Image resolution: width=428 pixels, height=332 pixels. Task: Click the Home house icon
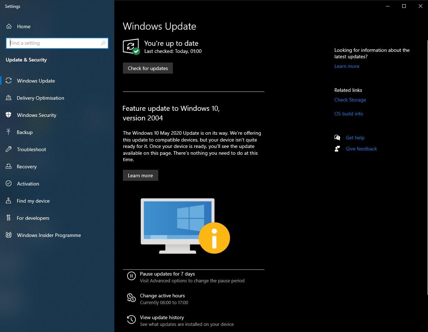tap(9, 26)
